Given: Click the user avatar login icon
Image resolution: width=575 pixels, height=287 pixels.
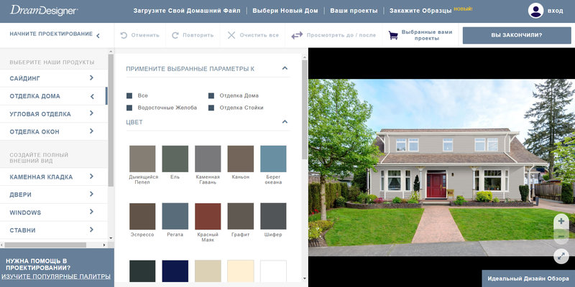Looking at the screenshot, I should click(x=535, y=11).
